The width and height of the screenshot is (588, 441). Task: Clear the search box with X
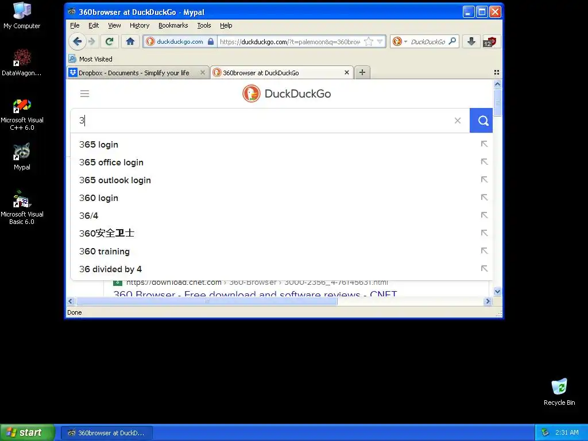coord(458,121)
